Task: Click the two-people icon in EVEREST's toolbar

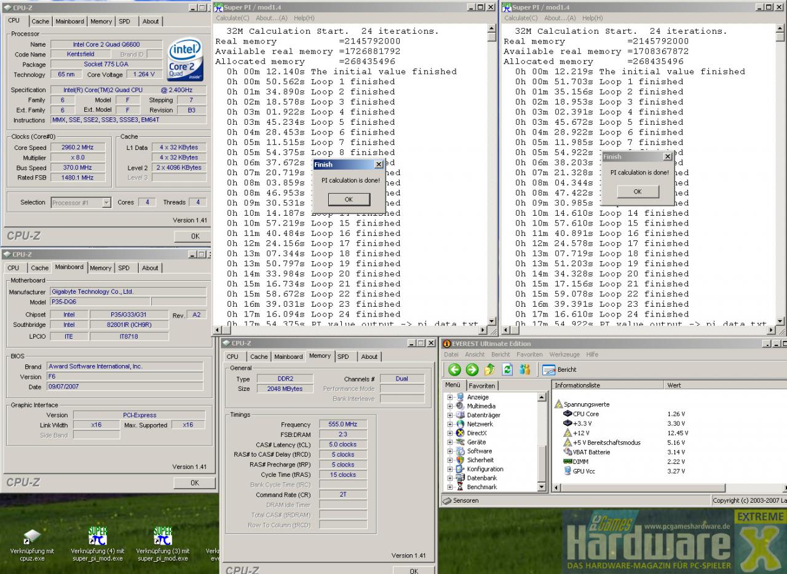Action: click(x=524, y=369)
